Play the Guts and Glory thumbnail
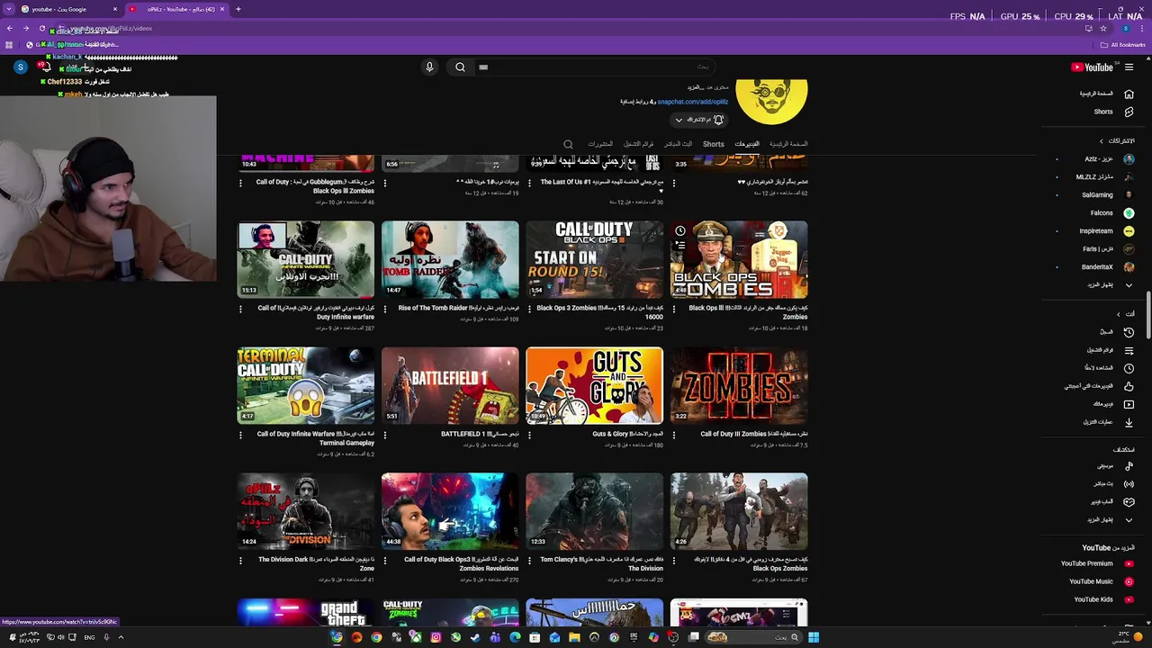Screen dimensions: 1152x648 pyautogui.click(x=595, y=385)
